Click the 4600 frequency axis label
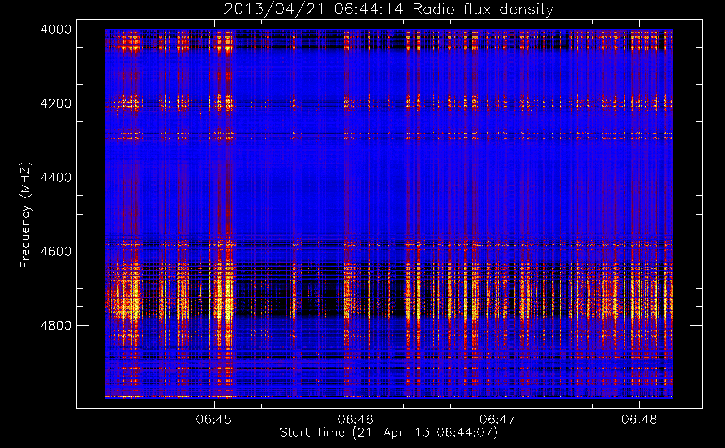Screen dimensions: 725x448 coord(56,251)
